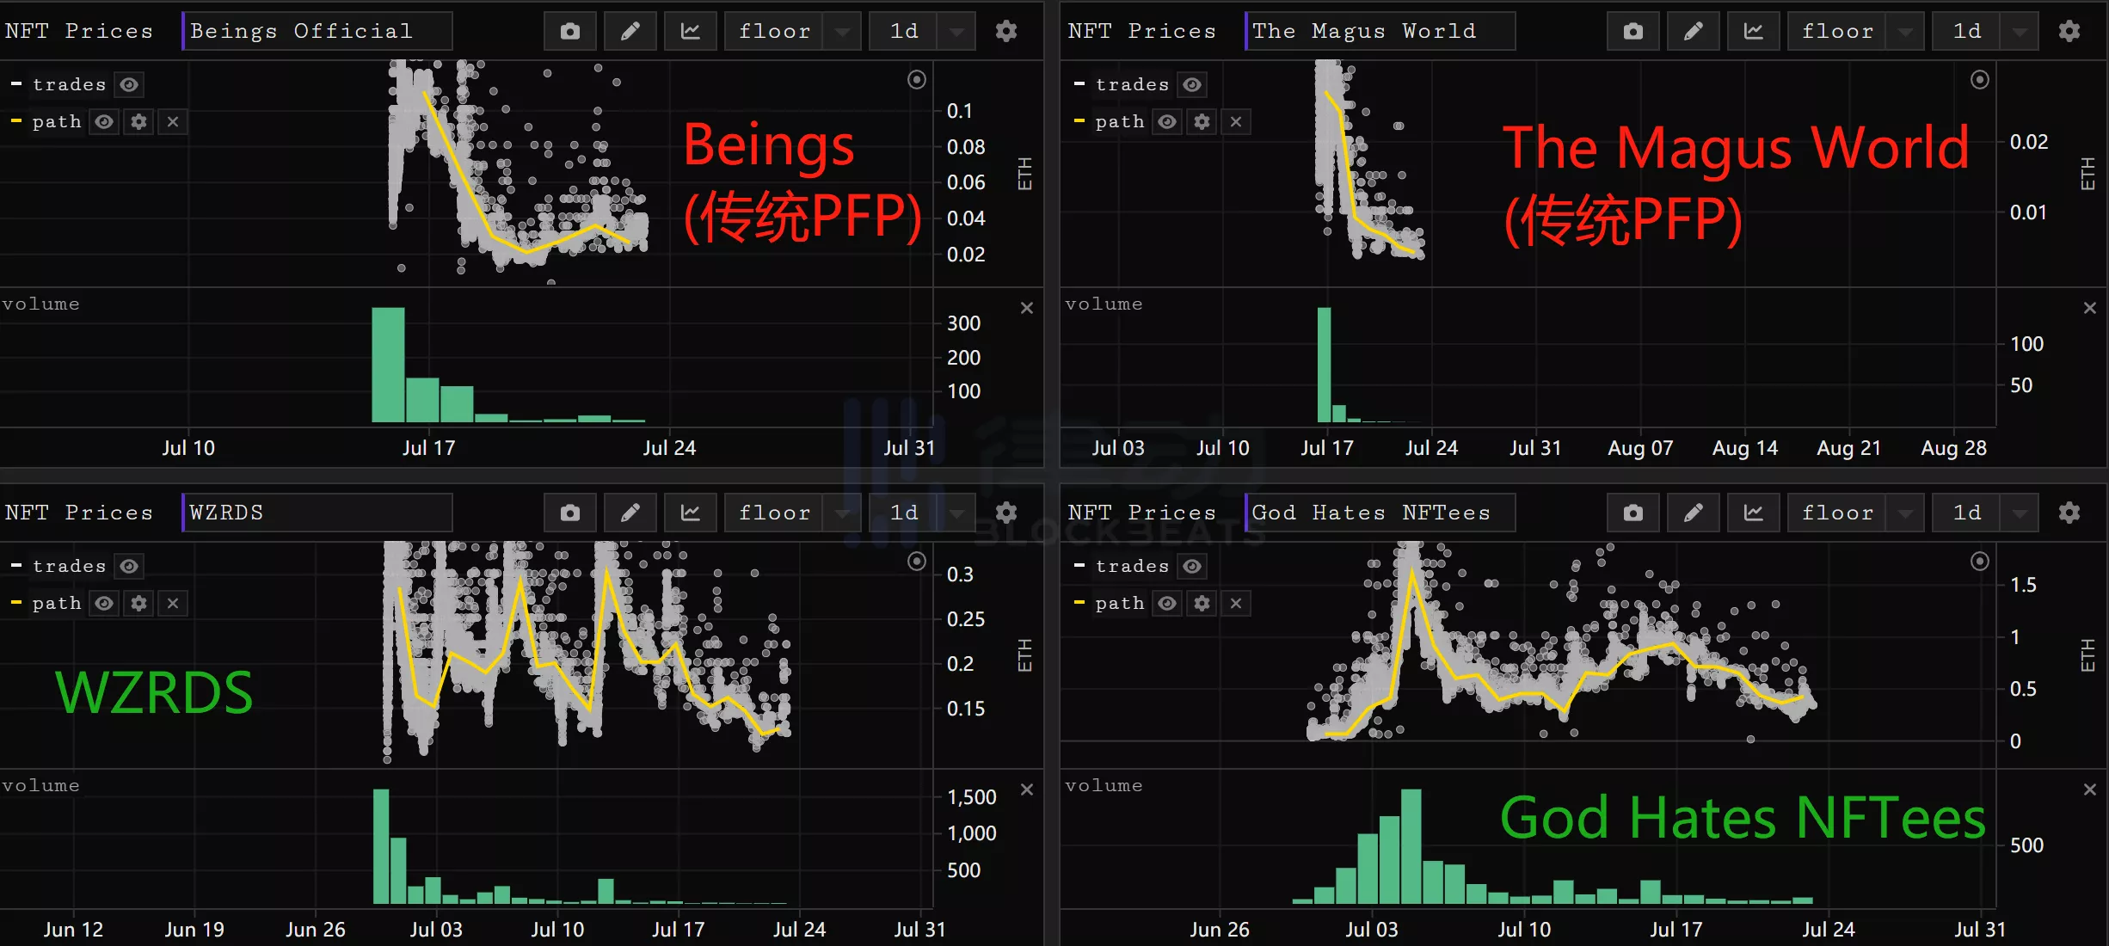Toggle path visibility in Beings Official chart
This screenshot has height=946, width=2109.
tap(104, 122)
